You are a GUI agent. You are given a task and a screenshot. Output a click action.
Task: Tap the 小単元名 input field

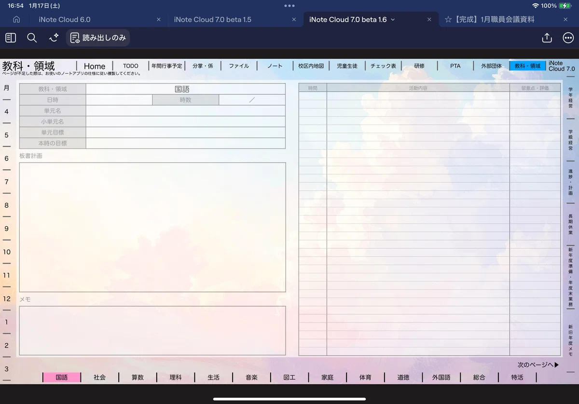point(186,121)
